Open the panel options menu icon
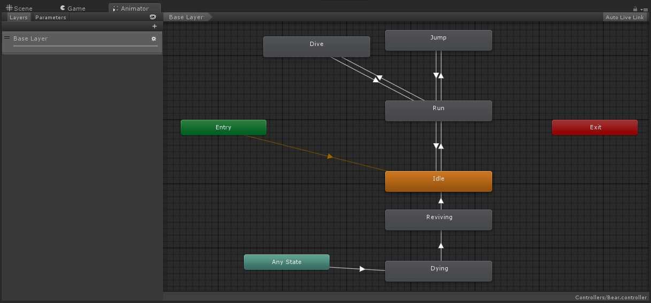The height and width of the screenshot is (303, 651). tap(644, 10)
